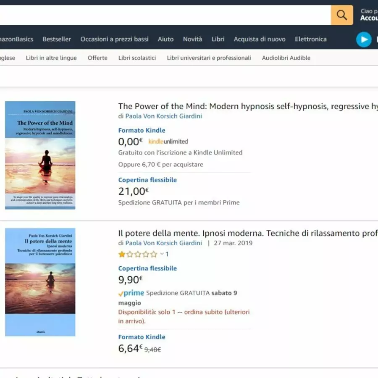Viewport: 378px width, 378px height.
Task: Open Libri universitari e professionali
Action: coord(209,58)
